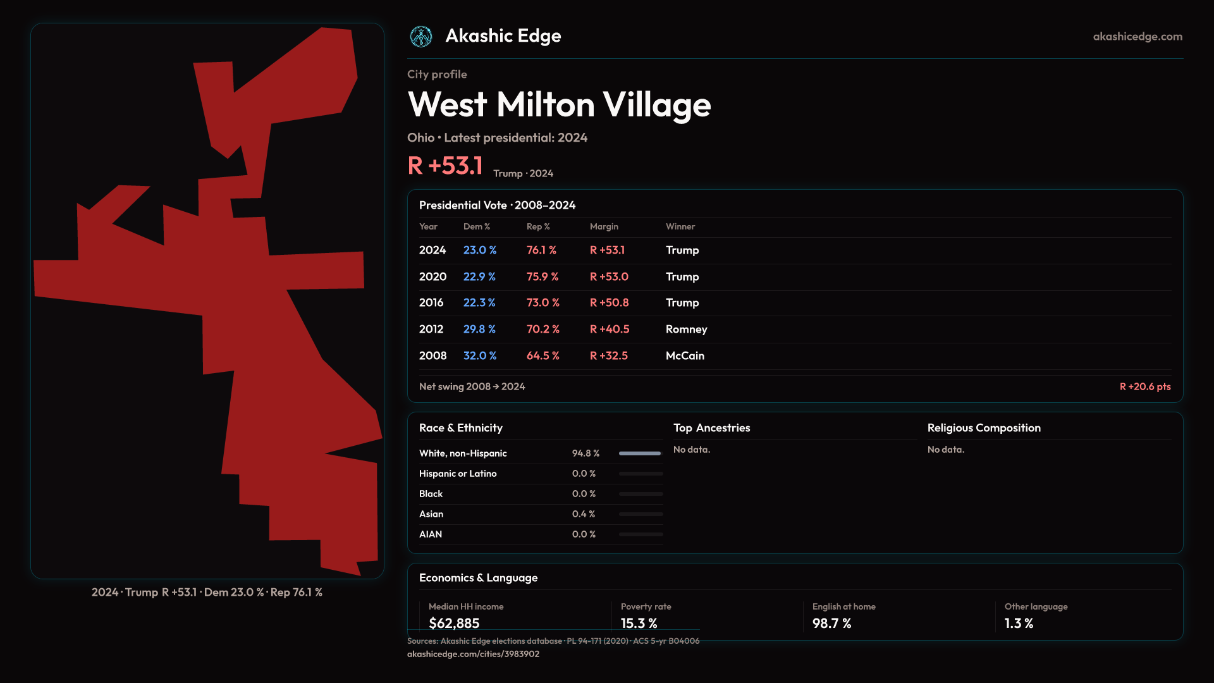
Task: Click the Religious Composition heading
Action: tap(984, 428)
